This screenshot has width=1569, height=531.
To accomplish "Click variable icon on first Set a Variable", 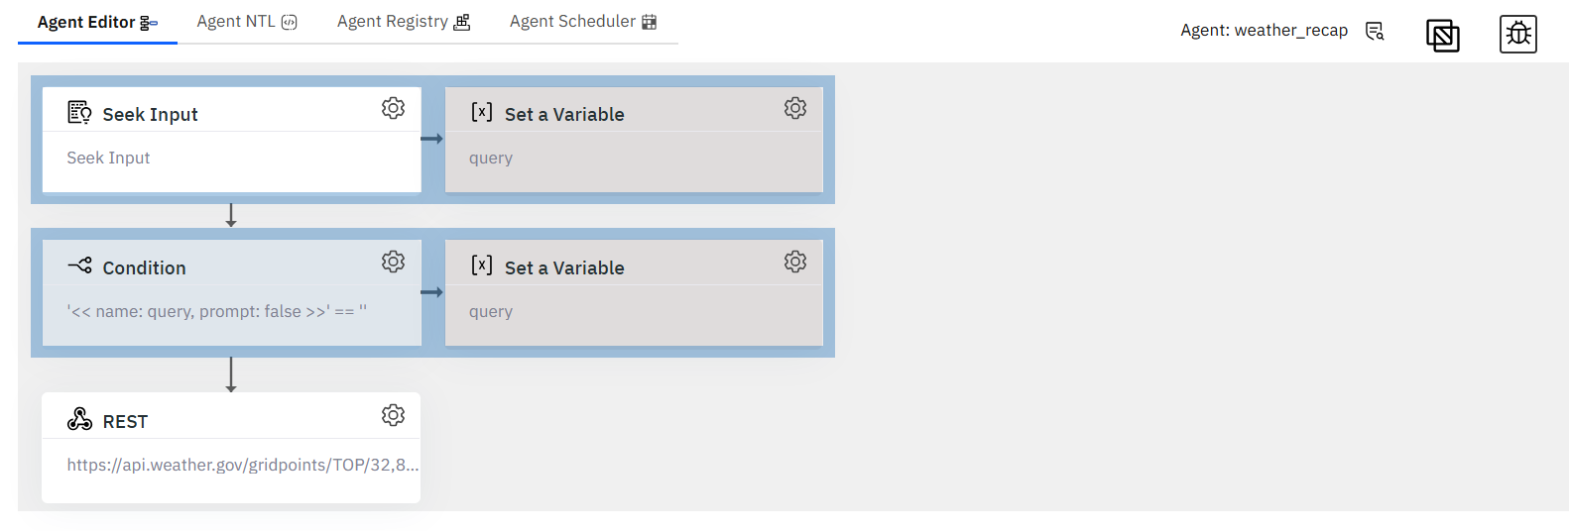I will point(481,112).
